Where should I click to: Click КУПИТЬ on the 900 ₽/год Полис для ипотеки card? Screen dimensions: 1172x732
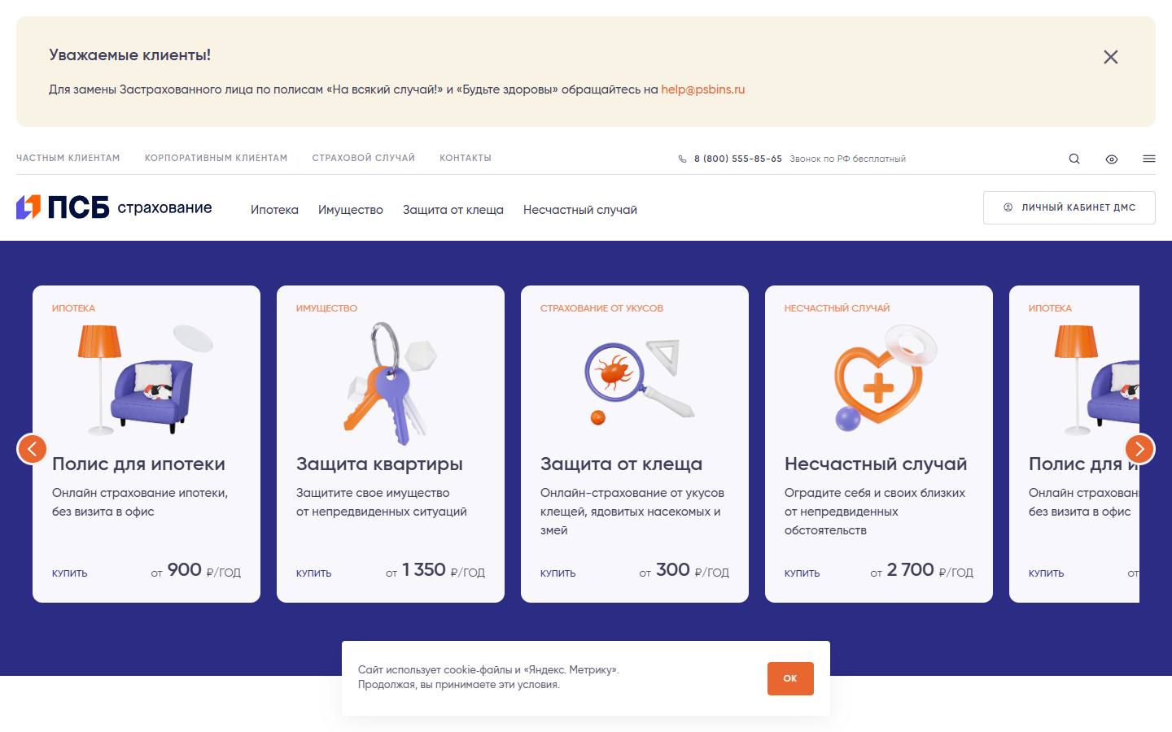click(70, 573)
